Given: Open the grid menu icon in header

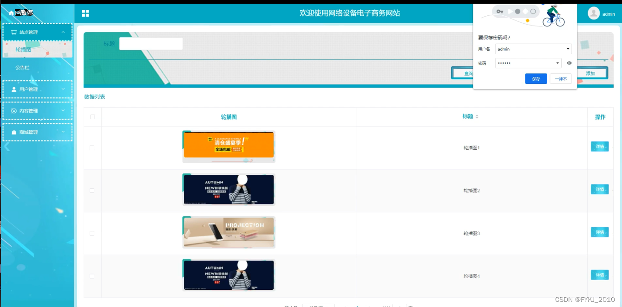Looking at the screenshot, I should [x=85, y=13].
